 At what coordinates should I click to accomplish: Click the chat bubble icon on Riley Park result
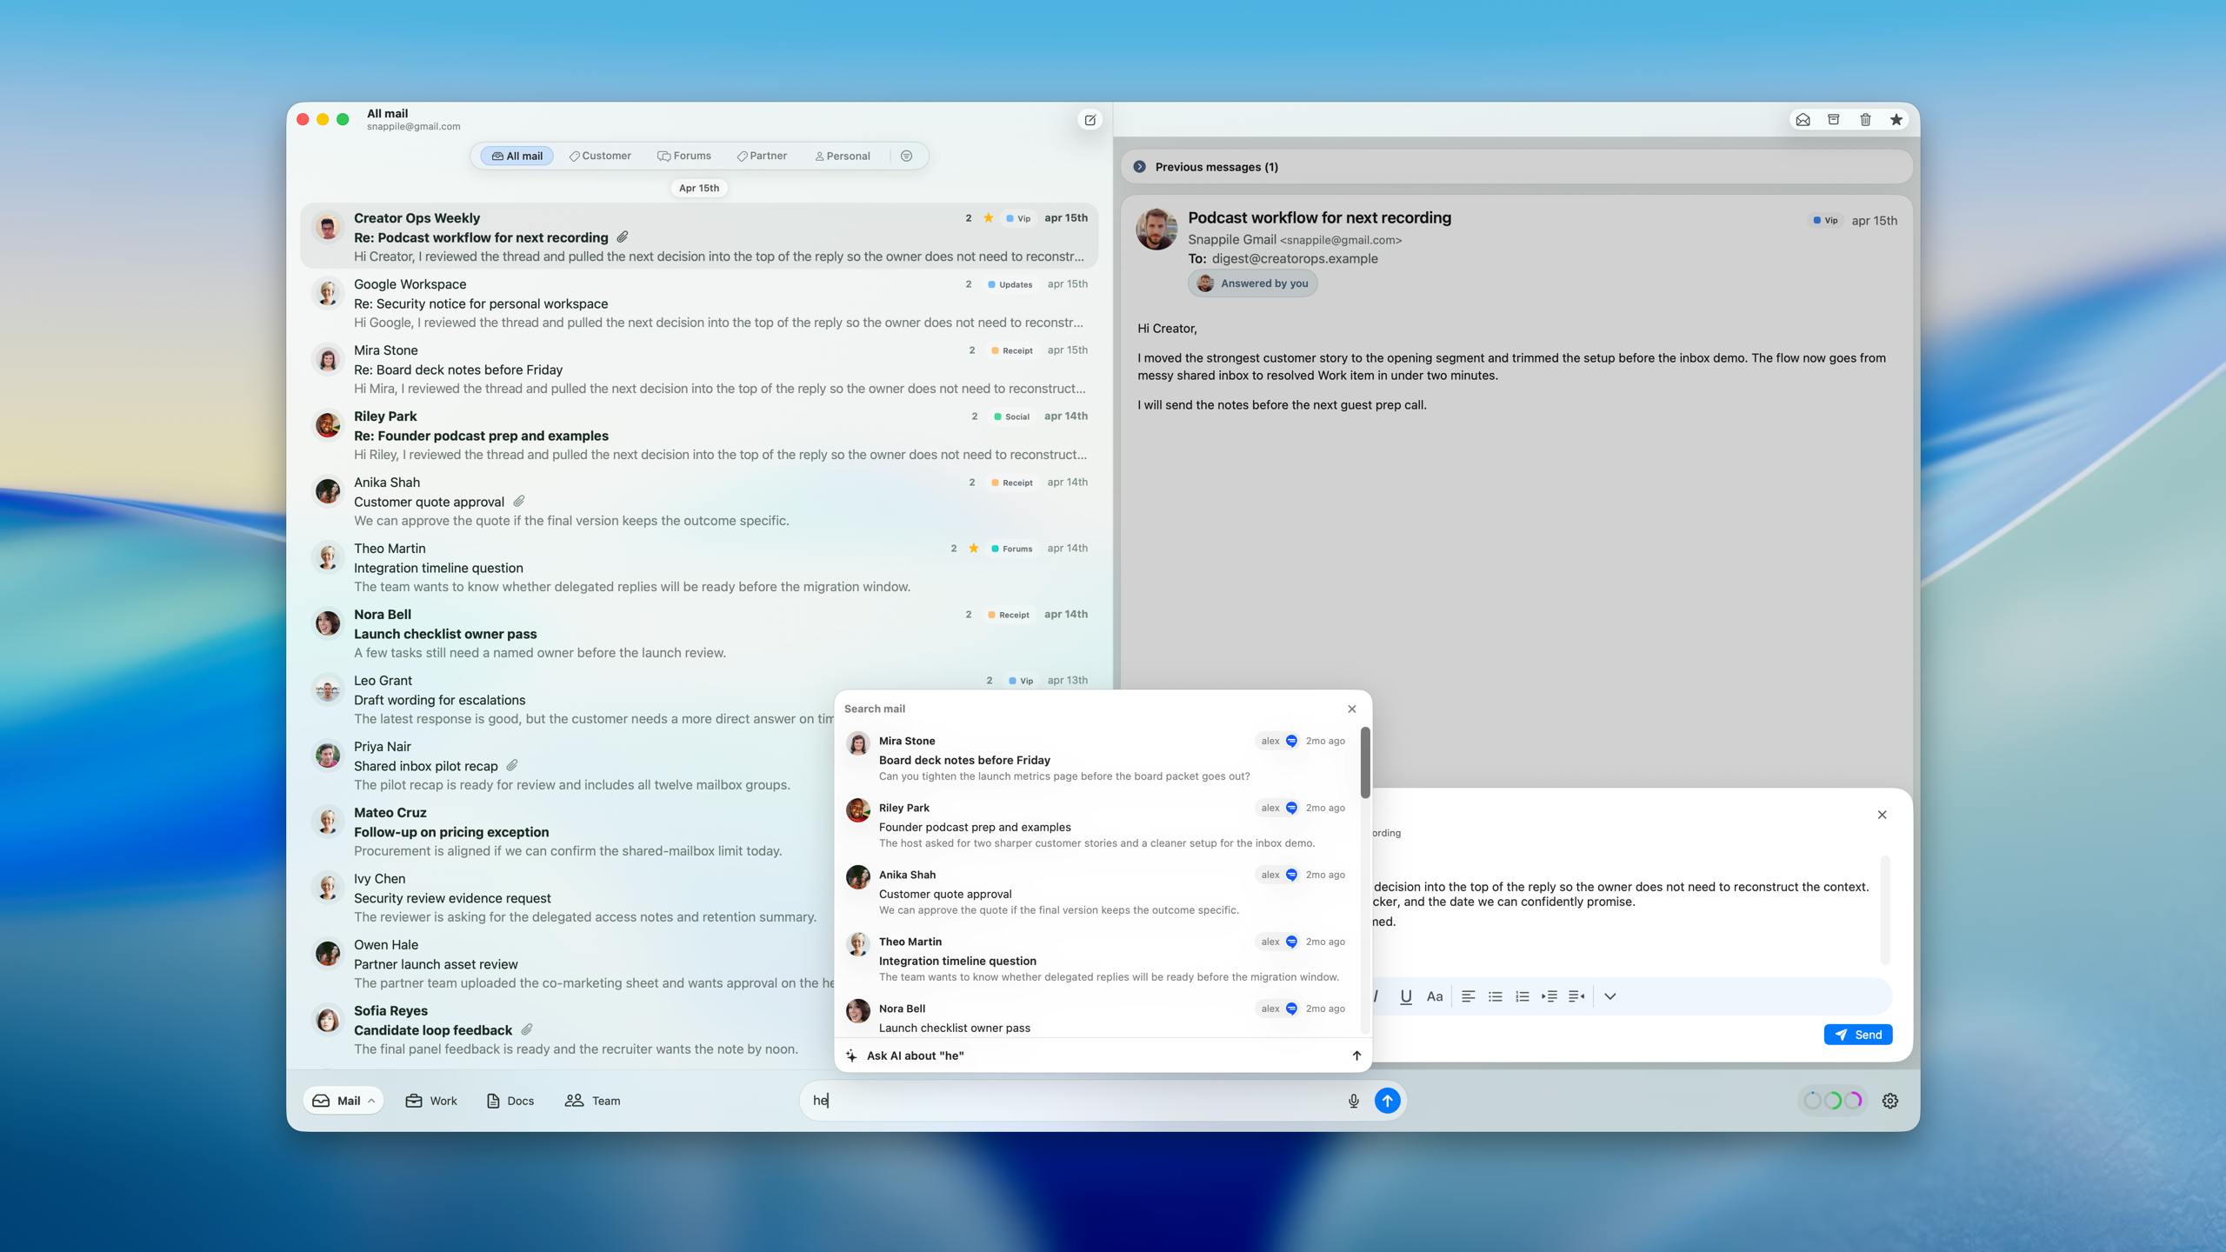pyautogui.click(x=1291, y=809)
